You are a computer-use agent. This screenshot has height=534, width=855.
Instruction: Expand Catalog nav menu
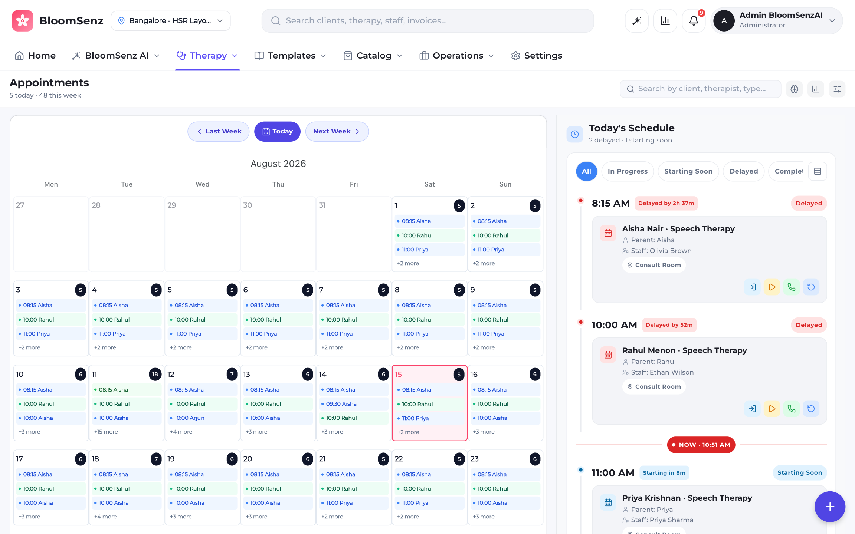tap(373, 56)
